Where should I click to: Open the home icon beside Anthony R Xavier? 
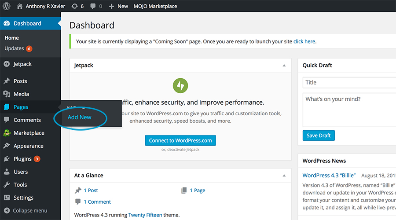pos(20,6)
